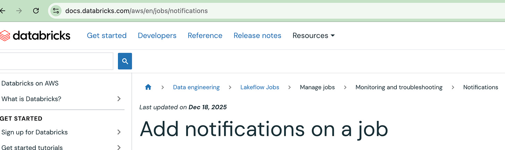The height and width of the screenshot is (150, 505).
Task: Click Lakeflow Jobs breadcrumb link
Action: pyautogui.click(x=260, y=87)
